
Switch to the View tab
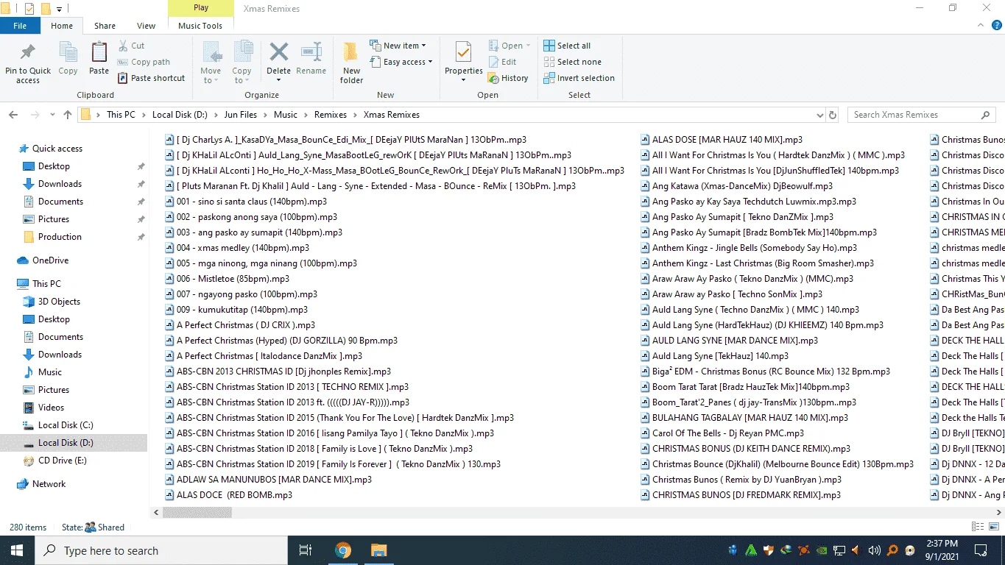(x=147, y=26)
